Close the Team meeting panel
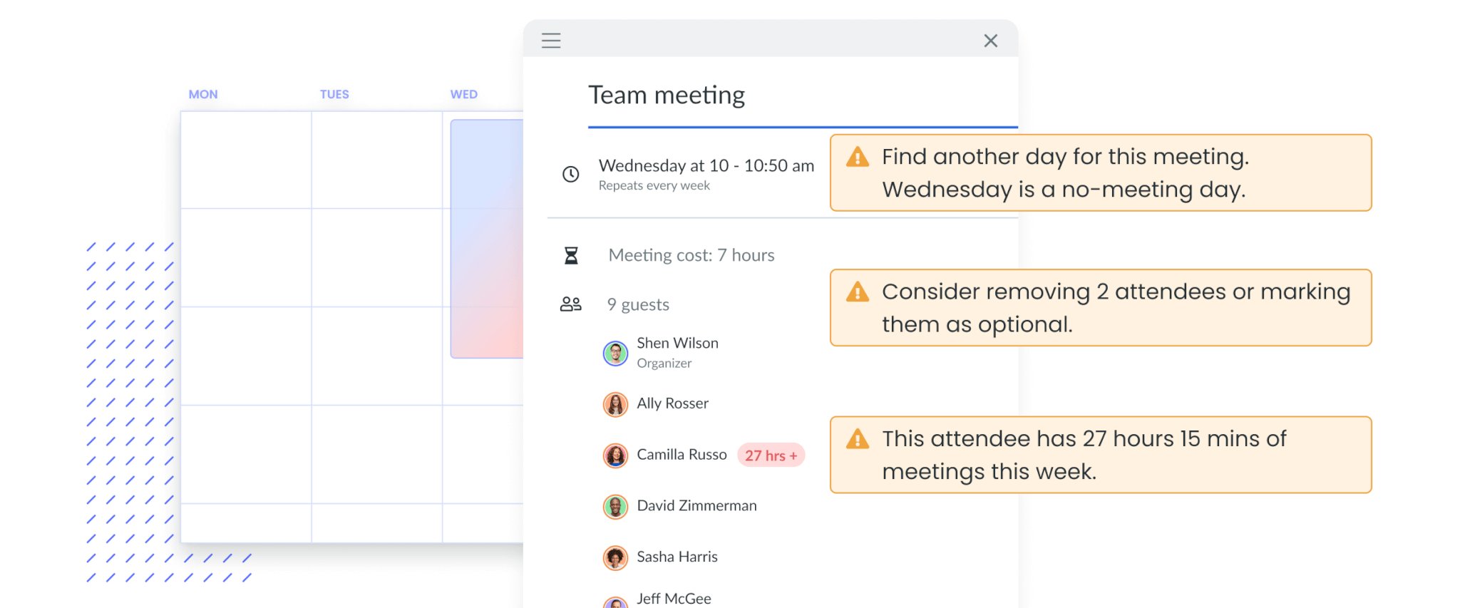 click(990, 41)
